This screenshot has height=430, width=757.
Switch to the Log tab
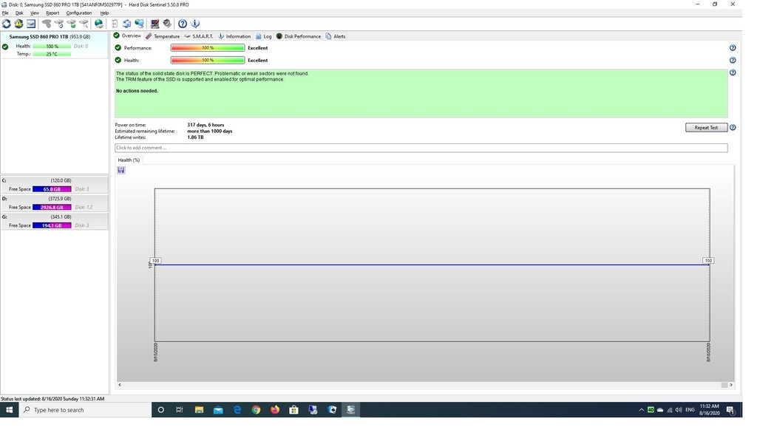click(x=264, y=36)
